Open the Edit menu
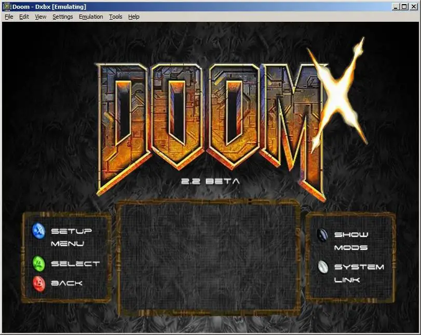421x335 pixels. pyautogui.click(x=24, y=17)
